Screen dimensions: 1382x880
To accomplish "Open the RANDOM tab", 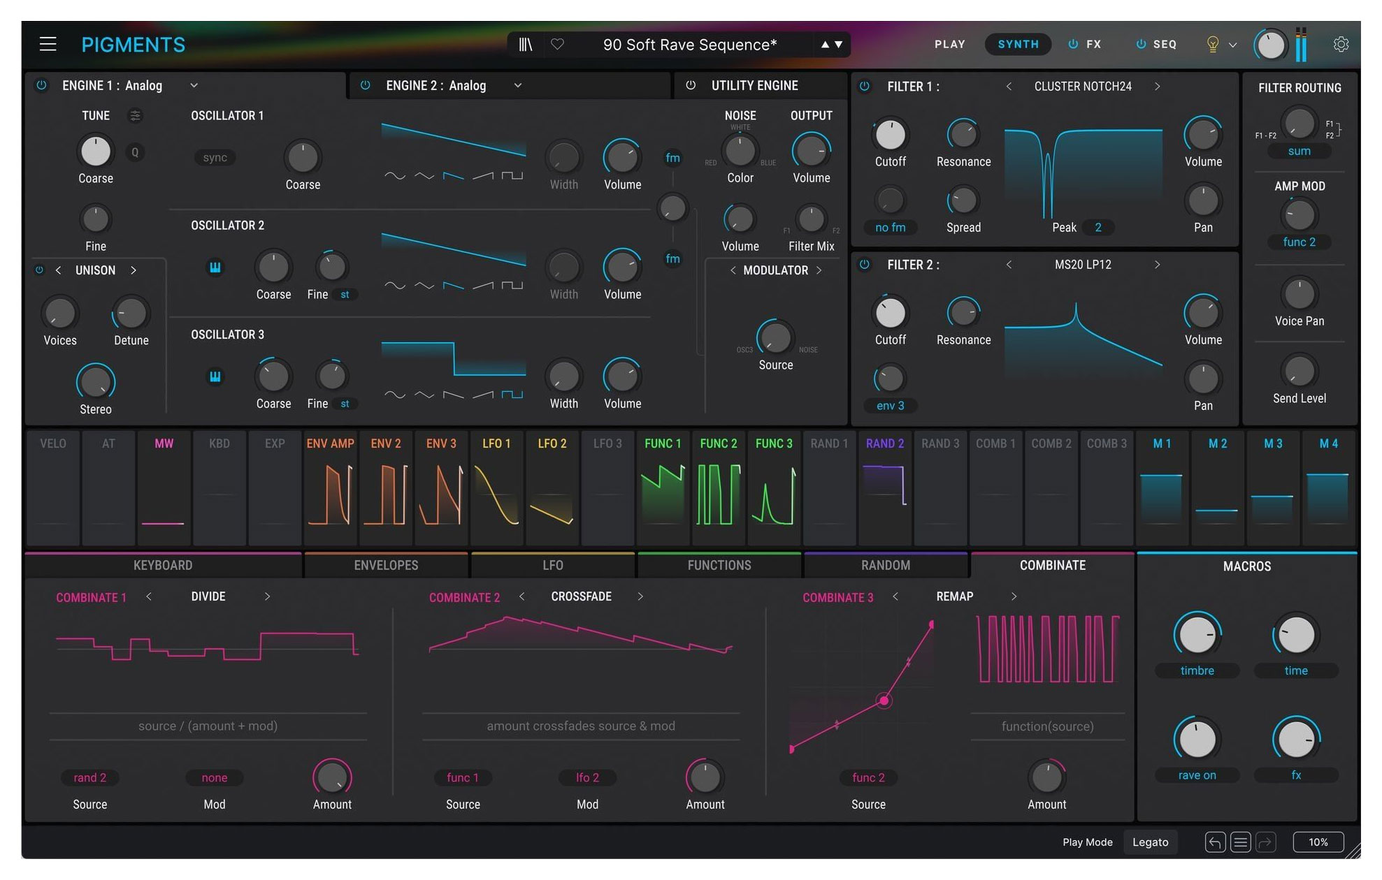I will click(886, 565).
